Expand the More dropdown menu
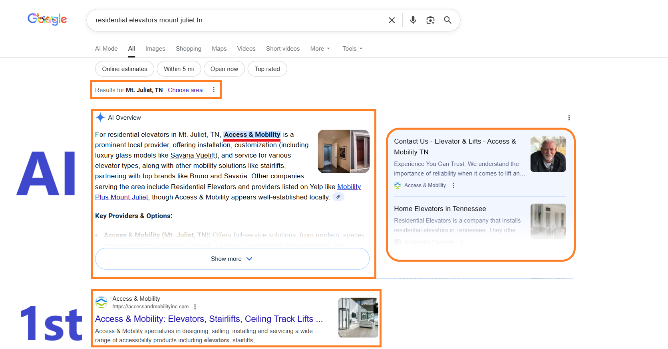Image resolution: width=668 pixels, height=349 pixels. point(320,49)
